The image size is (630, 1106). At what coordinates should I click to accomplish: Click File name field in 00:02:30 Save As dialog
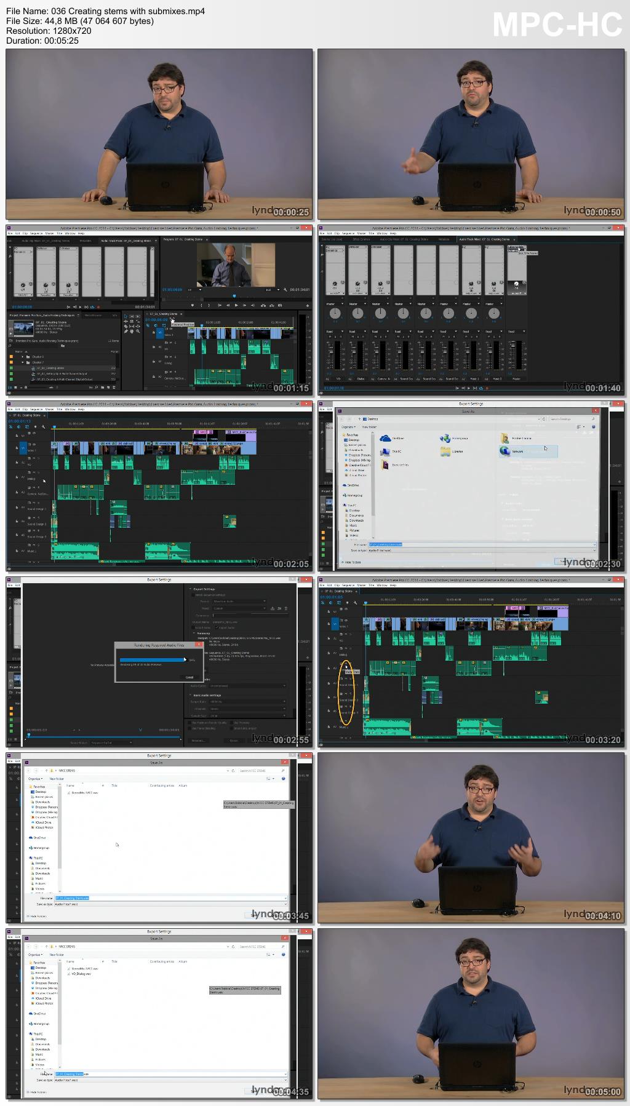[x=482, y=544]
